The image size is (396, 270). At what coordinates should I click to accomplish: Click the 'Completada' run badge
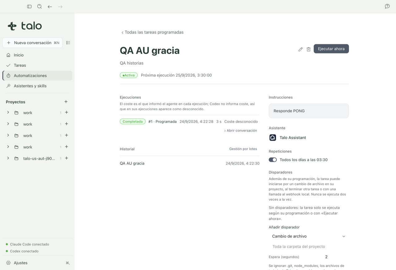coord(133,121)
